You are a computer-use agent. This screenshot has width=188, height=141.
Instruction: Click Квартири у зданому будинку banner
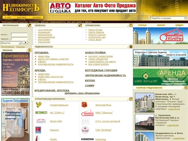click(161, 58)
